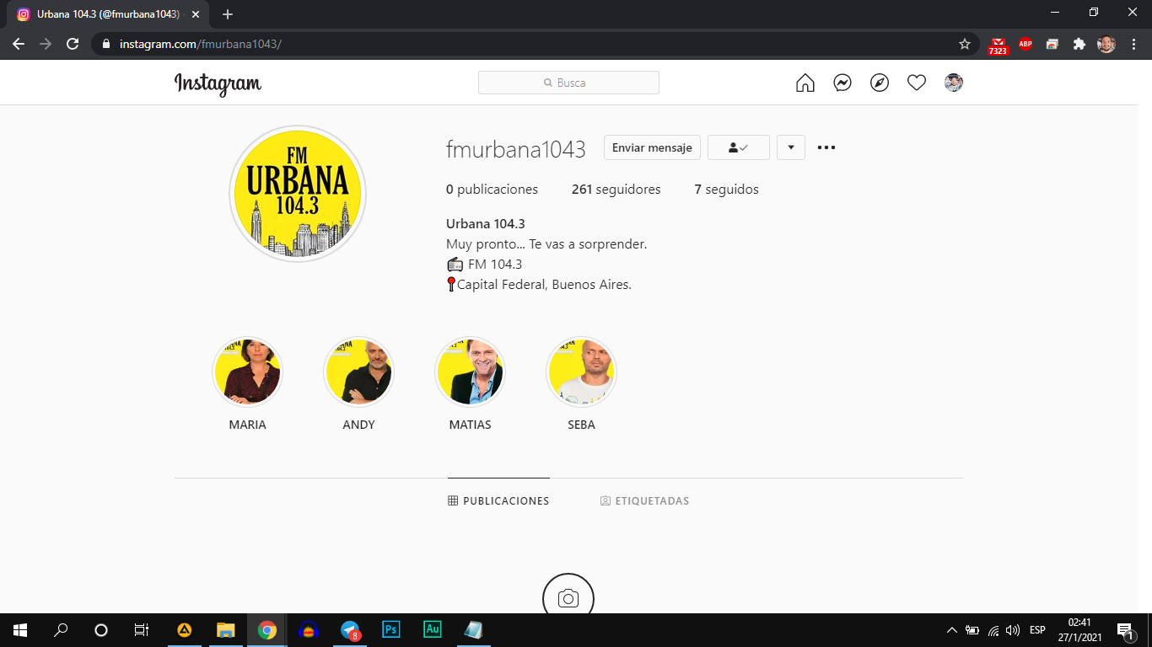Bookmark this page with the star icon
Image resolution: width=1152 pixels, height=647 pixels.
pos(965,44)
